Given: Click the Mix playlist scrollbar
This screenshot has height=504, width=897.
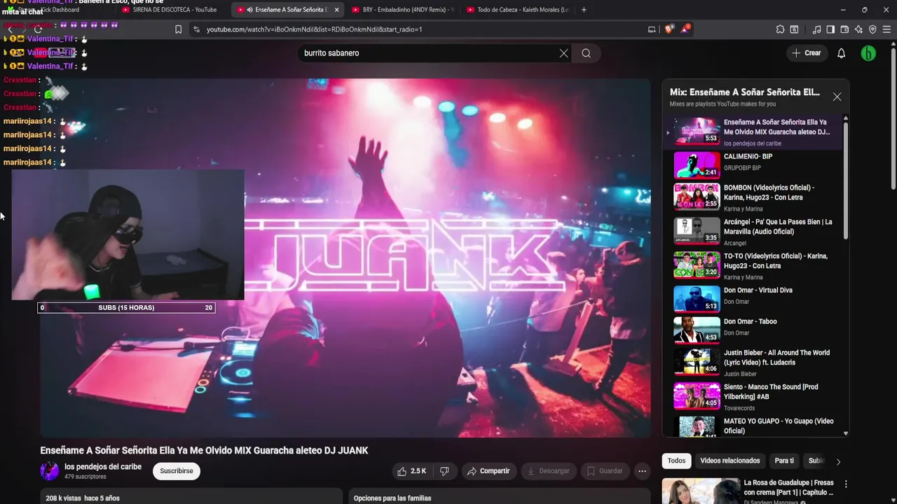Looking at the screenshot, I should [845, 181].
